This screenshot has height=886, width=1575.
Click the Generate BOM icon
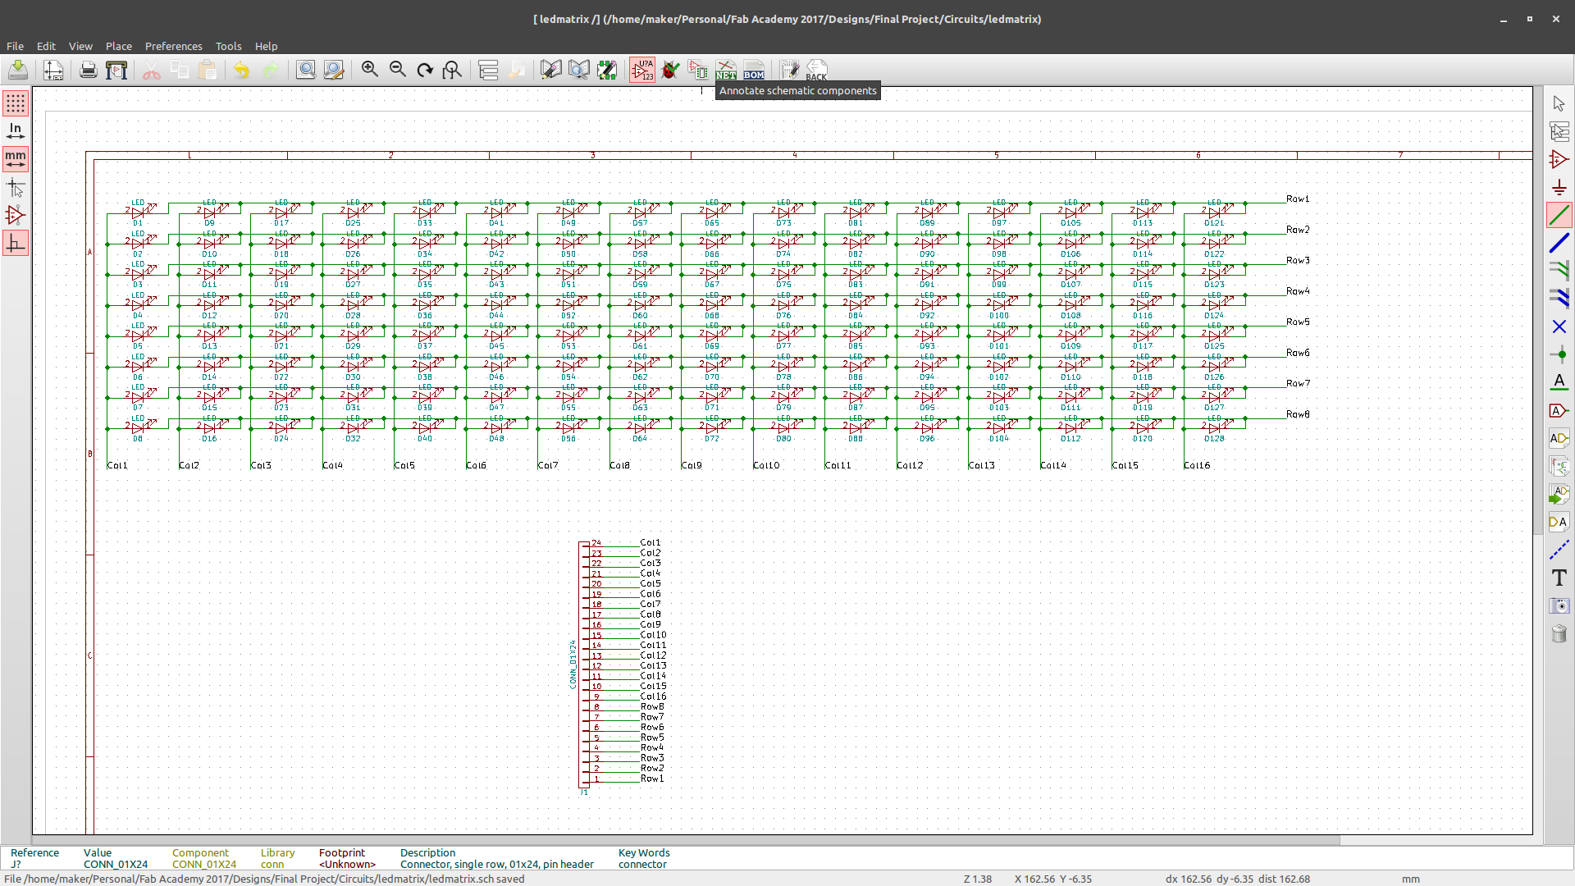tap(754, 70)
